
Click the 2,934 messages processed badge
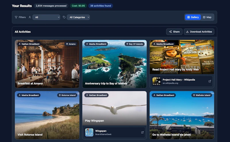point(51,6)
